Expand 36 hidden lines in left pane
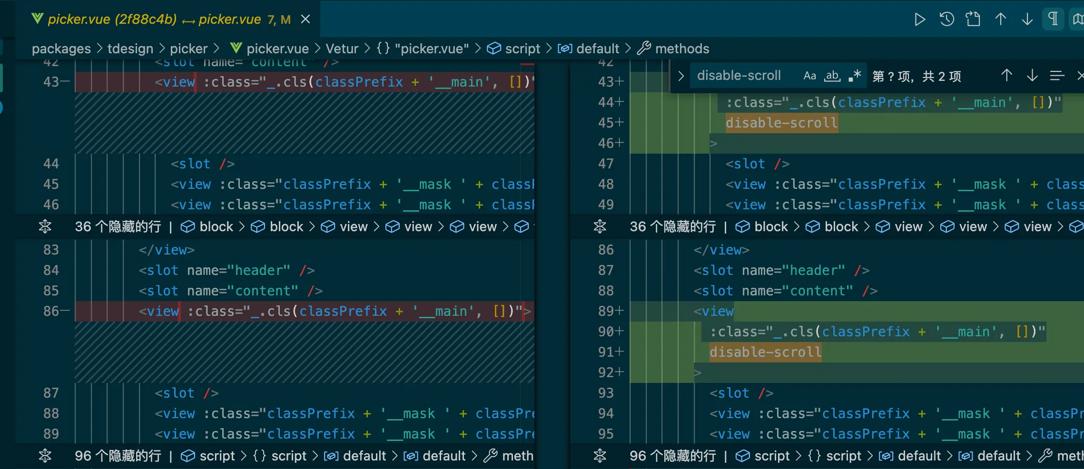1084x469 pixels. coord(45,226)
